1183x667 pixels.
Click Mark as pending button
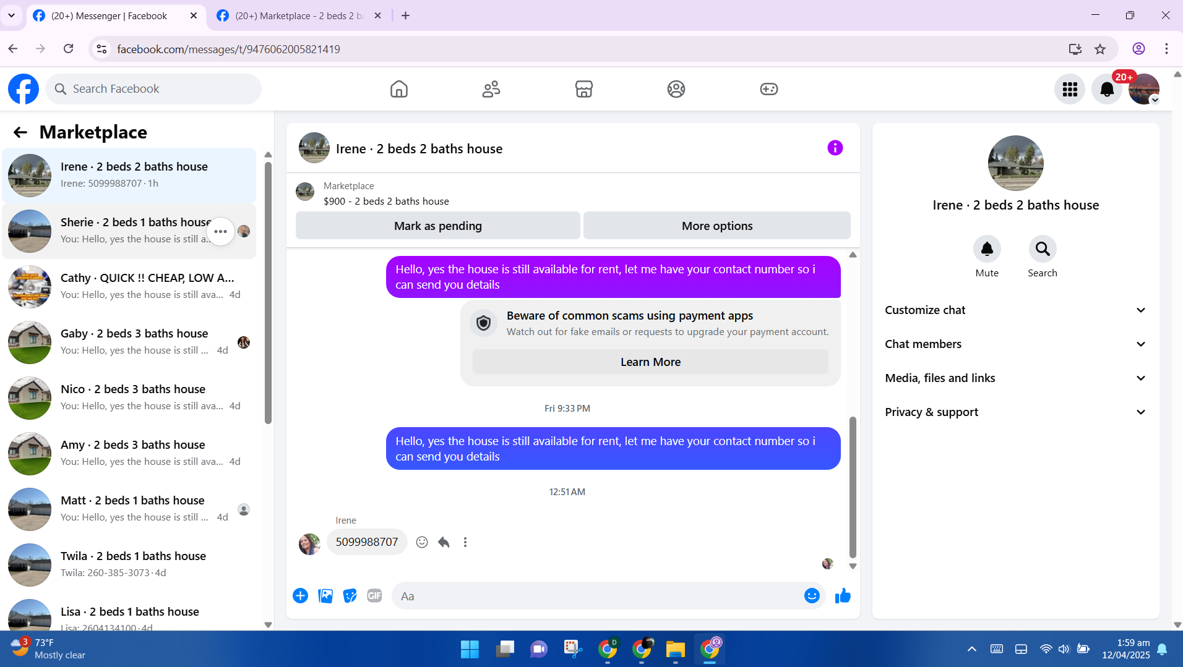point(438,226)
